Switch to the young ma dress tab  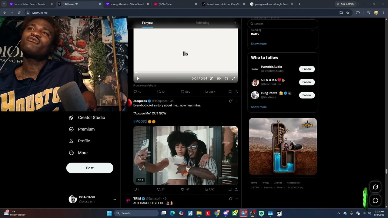(271, 4)
